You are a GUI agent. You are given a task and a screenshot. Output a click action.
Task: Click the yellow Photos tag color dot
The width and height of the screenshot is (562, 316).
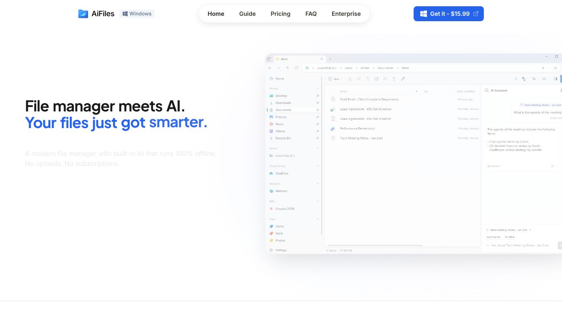272,240
